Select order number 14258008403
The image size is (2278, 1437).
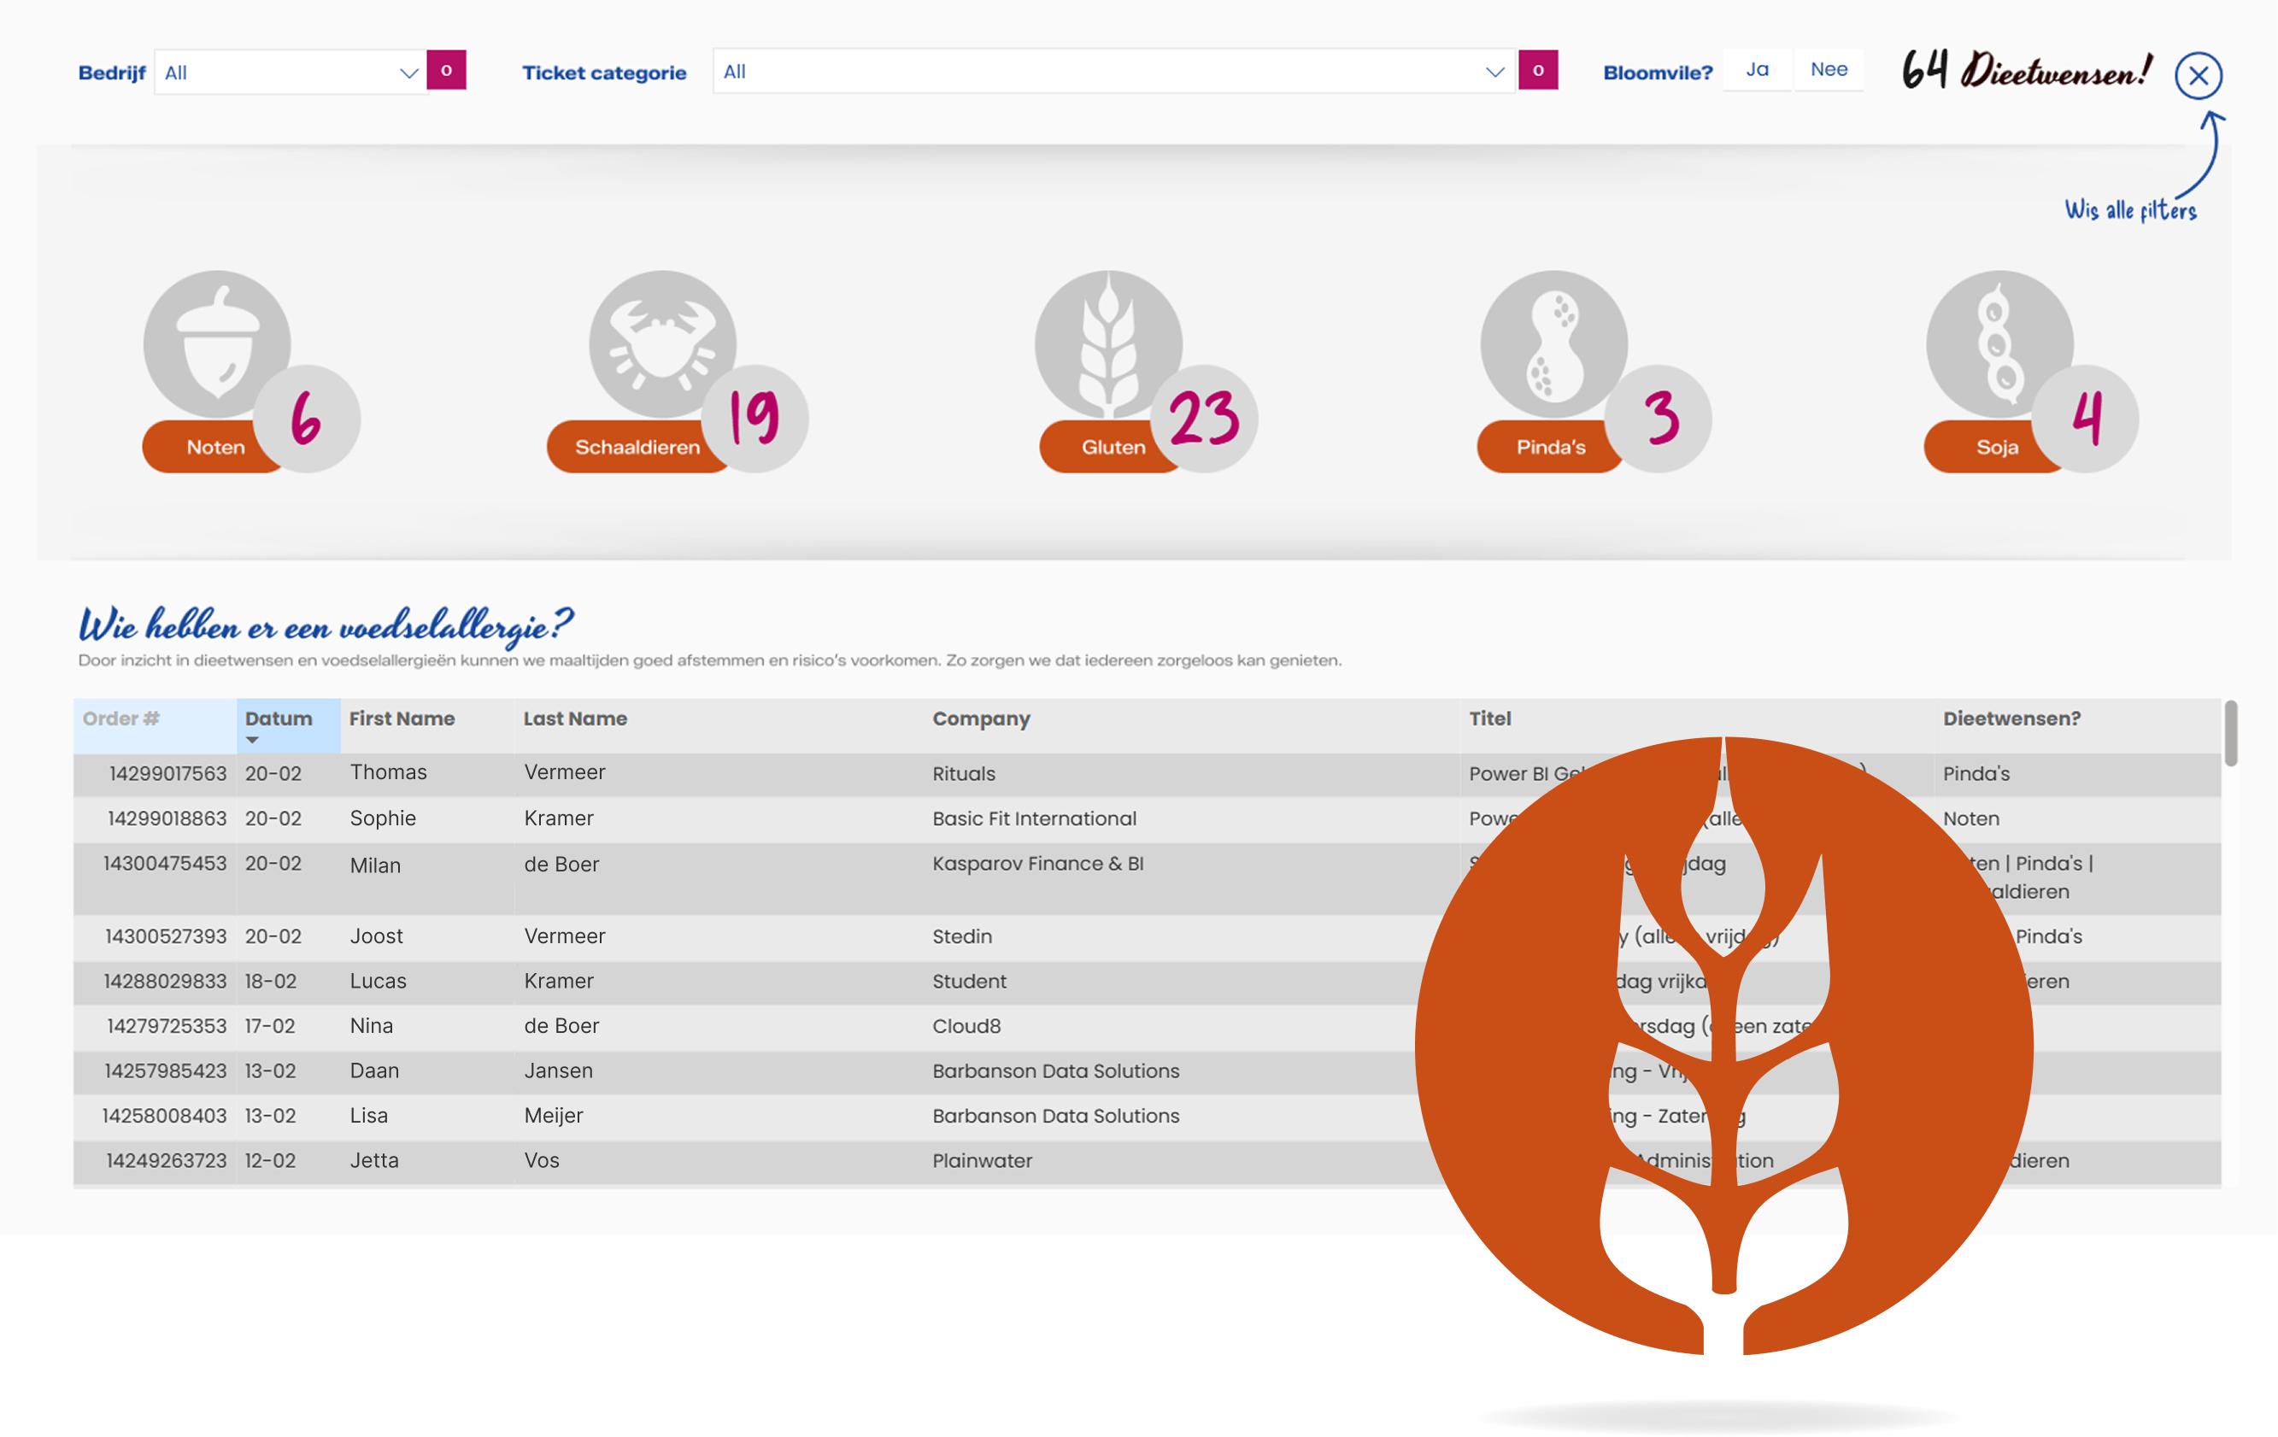click(165, 1117)
